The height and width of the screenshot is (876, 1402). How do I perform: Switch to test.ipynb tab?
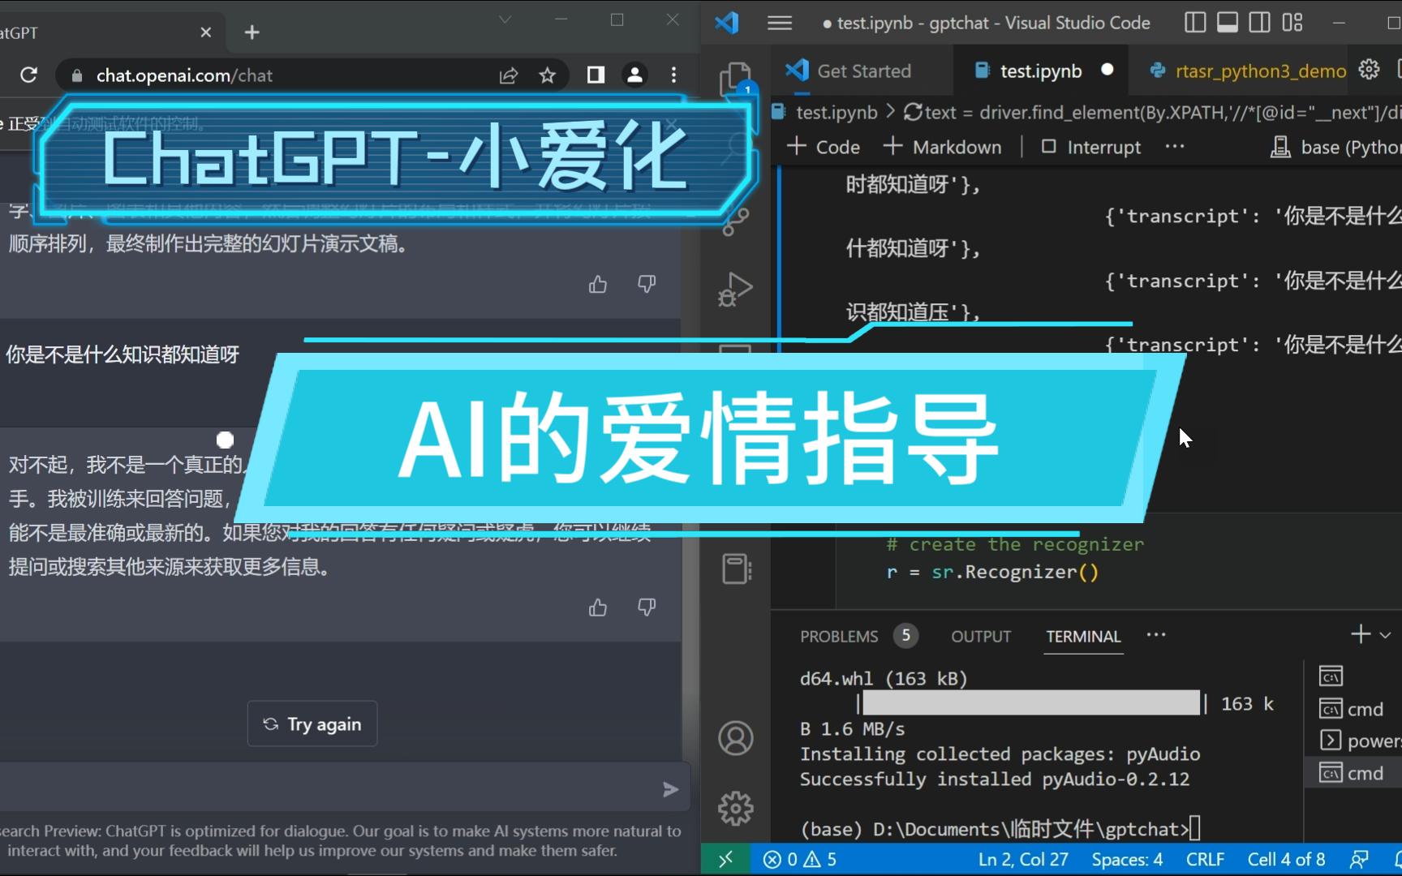click(1039, 71)
